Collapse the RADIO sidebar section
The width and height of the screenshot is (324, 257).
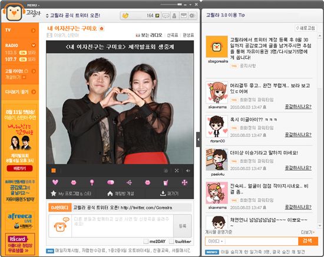33,45
